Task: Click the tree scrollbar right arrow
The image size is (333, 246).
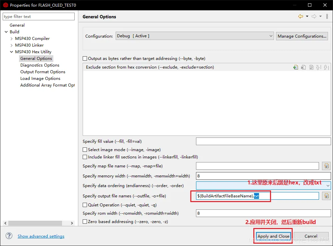Action: (72, 223)
